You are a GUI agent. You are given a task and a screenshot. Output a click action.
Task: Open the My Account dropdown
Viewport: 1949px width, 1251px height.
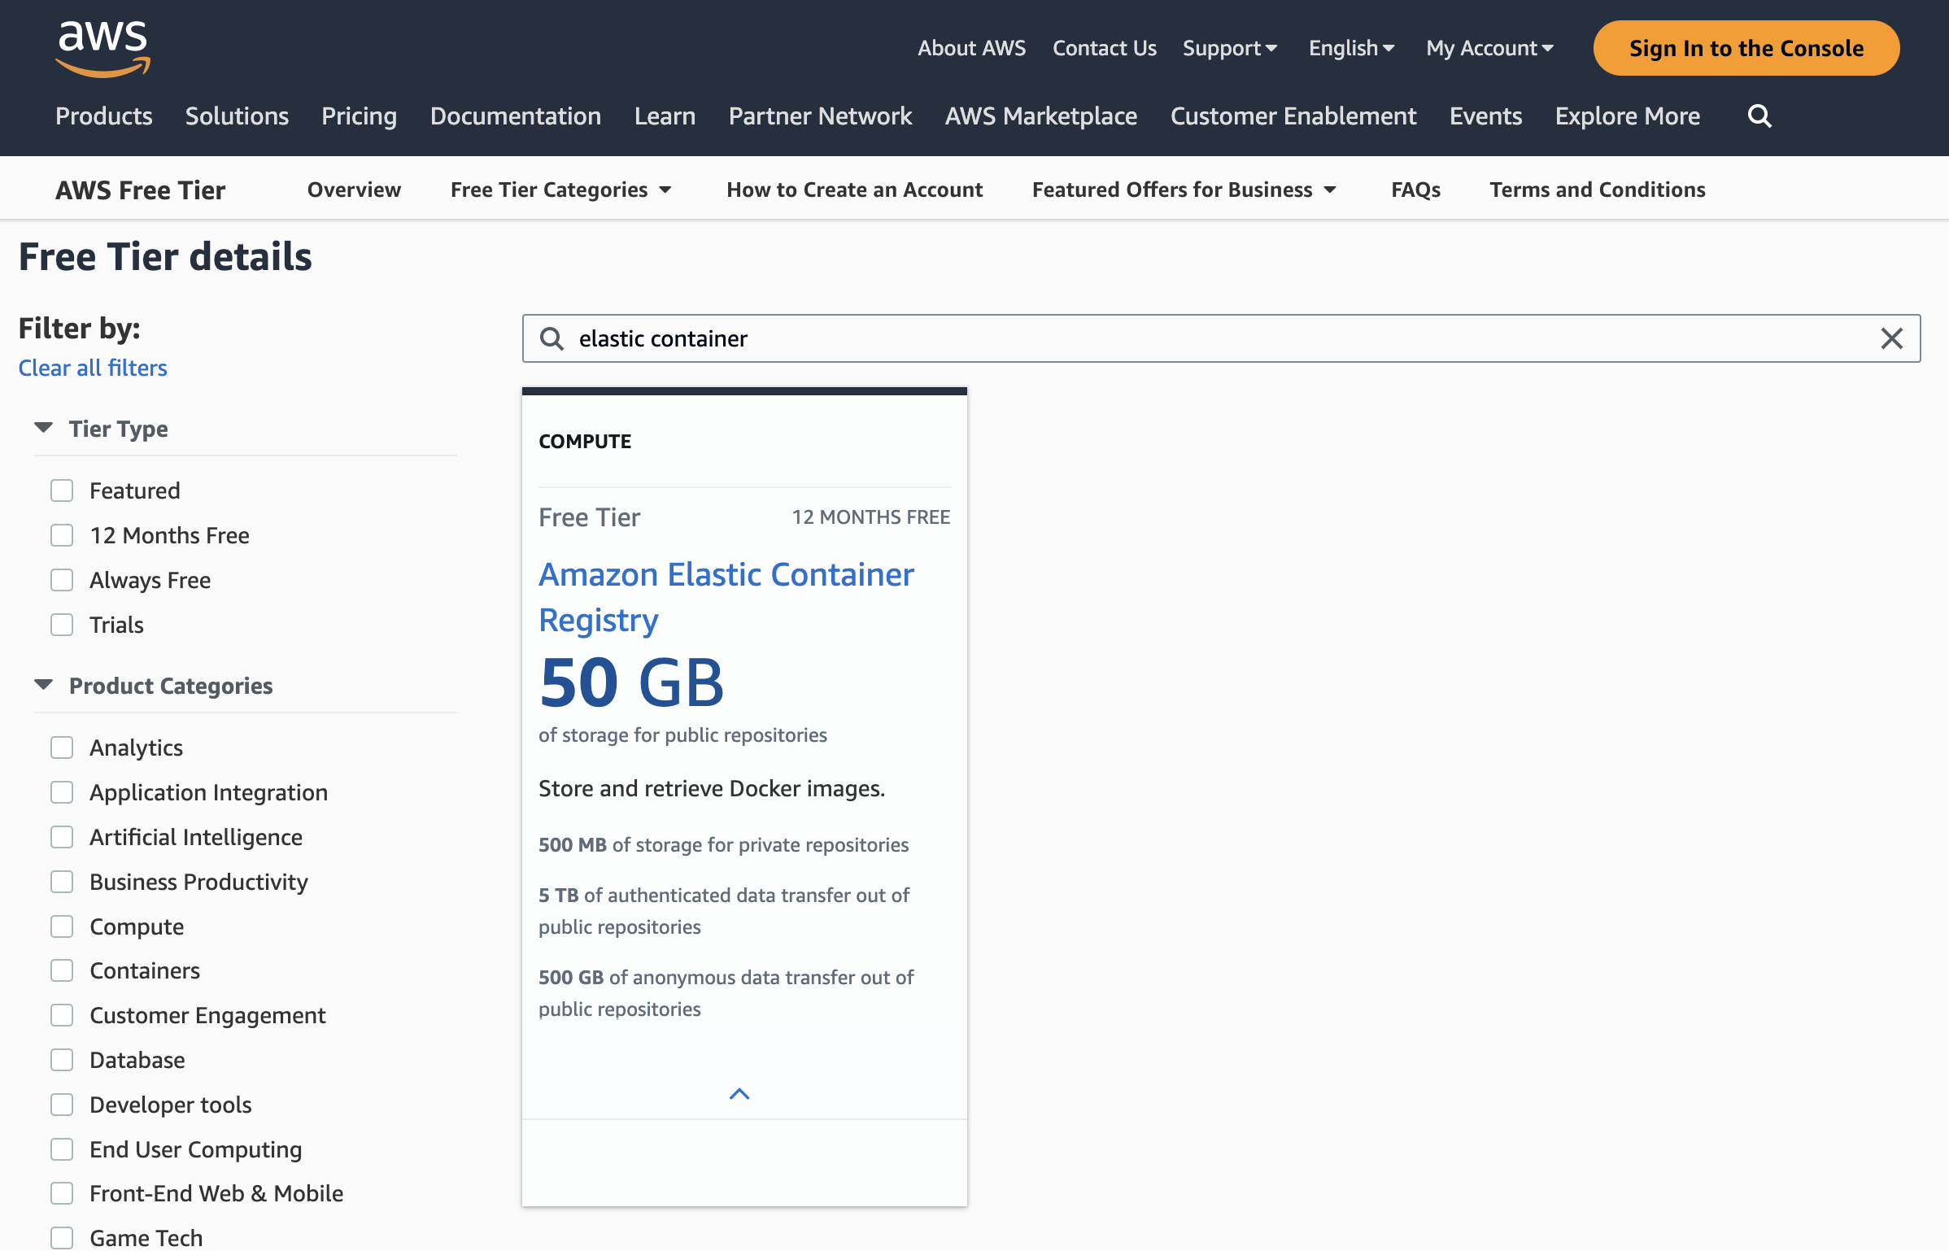click(1490, 48)
